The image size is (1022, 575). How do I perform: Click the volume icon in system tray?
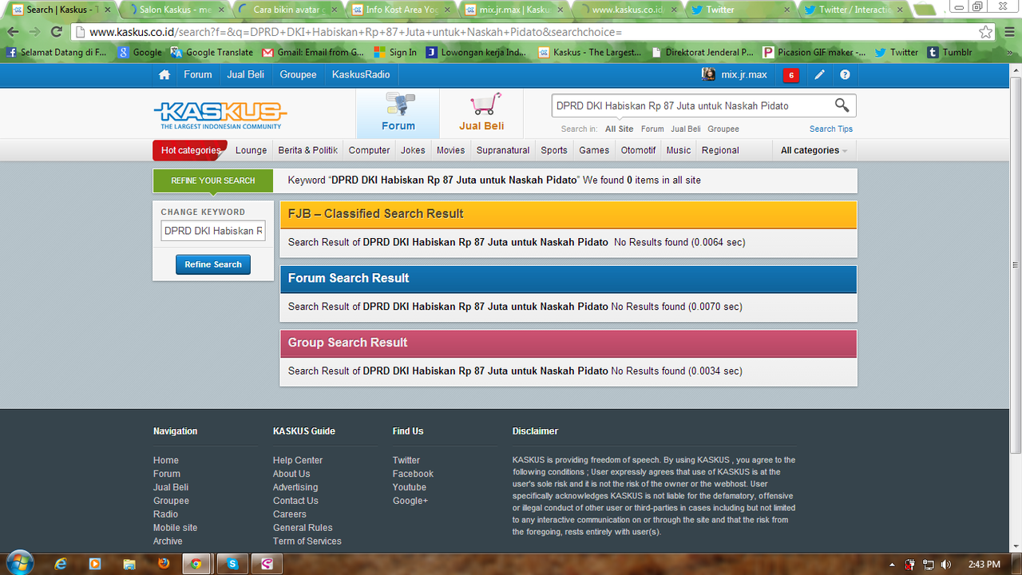(x=947, y=565)
